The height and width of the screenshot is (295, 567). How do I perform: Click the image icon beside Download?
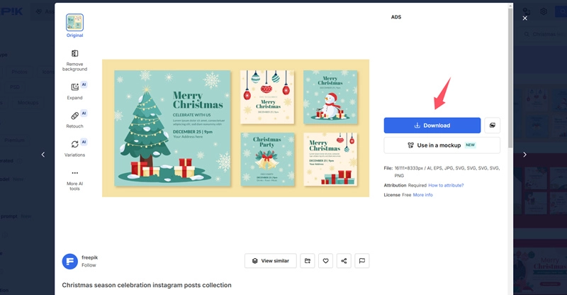[x=492, y=126]
